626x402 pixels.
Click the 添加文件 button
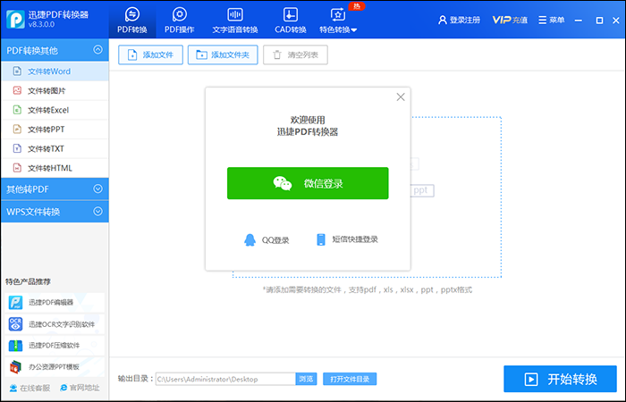tap(150, 54)
